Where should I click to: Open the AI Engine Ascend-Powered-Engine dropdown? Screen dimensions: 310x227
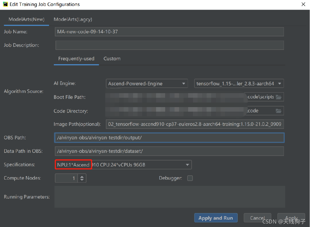[147, 84]
